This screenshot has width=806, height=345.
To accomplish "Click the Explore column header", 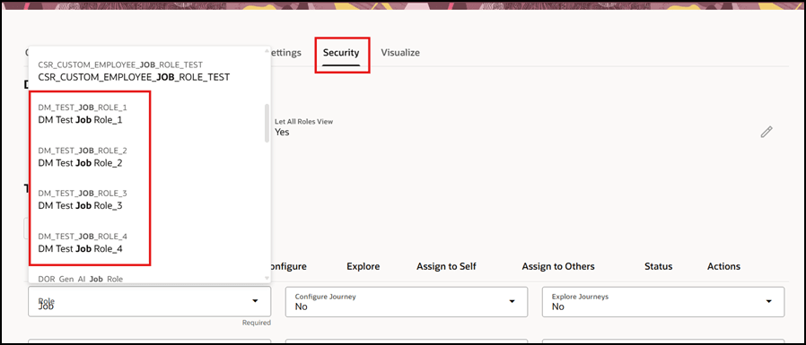I will tap(363, 266).
